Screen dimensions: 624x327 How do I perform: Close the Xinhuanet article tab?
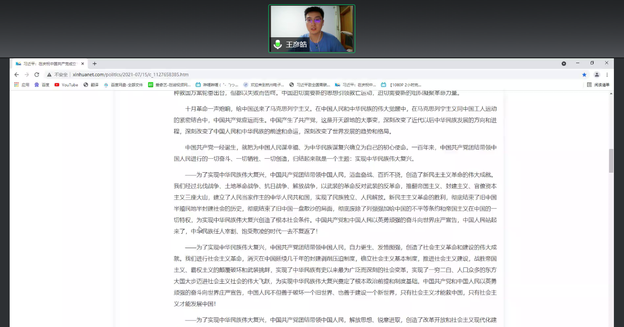83,64
